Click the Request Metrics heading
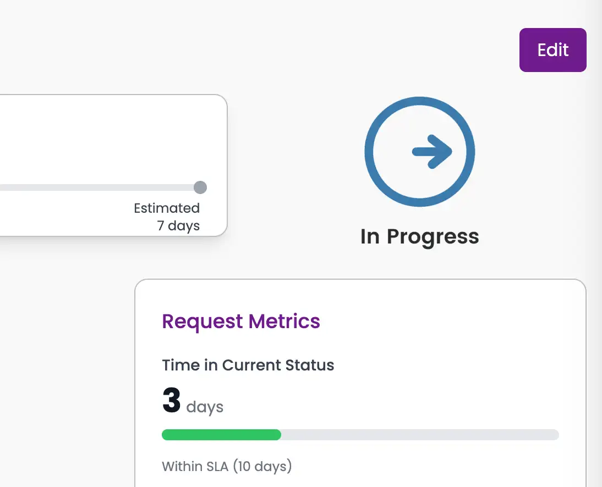The height and width of the screenshot is (487, 602). tap(240, 321)
